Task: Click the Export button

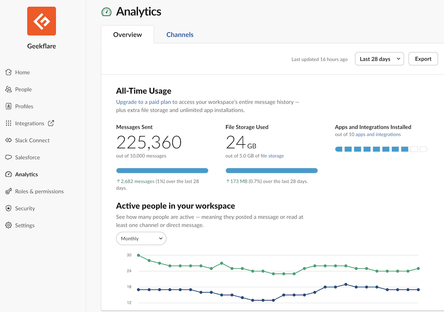Action: [423, 59]
